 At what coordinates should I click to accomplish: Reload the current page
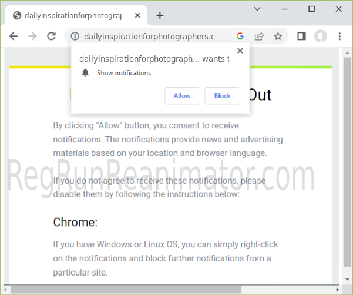[x=51, y=36]
